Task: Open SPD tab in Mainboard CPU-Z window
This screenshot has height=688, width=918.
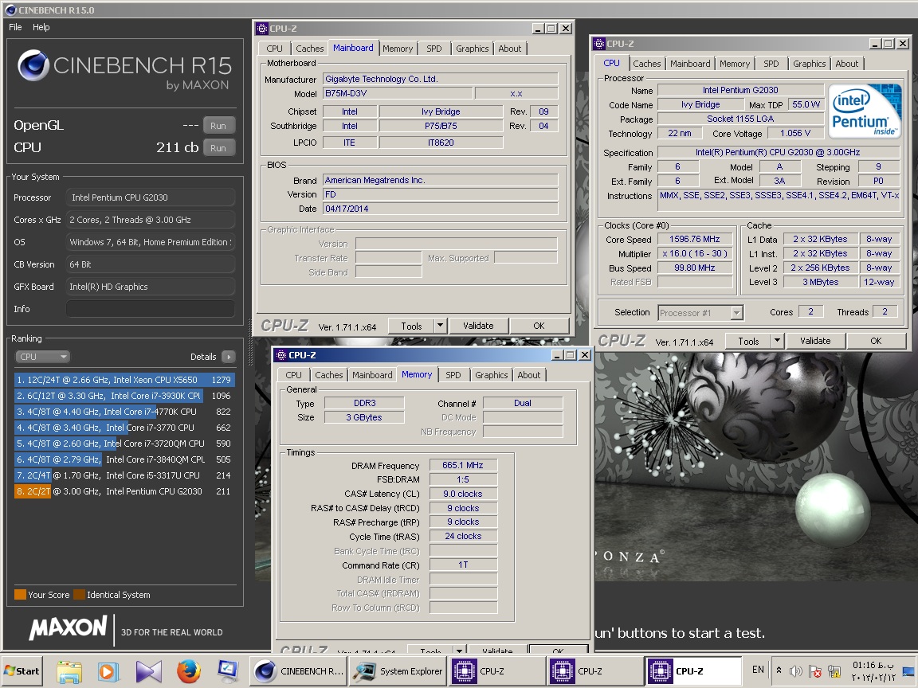Action: click(x=433, y=49)
